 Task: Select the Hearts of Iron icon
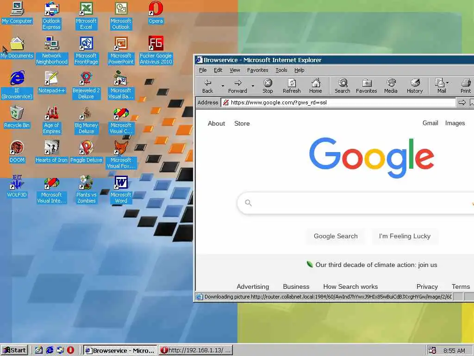51,152
